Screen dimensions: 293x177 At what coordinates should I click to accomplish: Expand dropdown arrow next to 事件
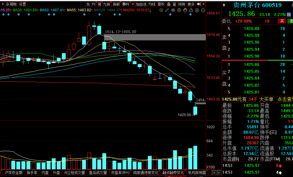click(133, 4)
